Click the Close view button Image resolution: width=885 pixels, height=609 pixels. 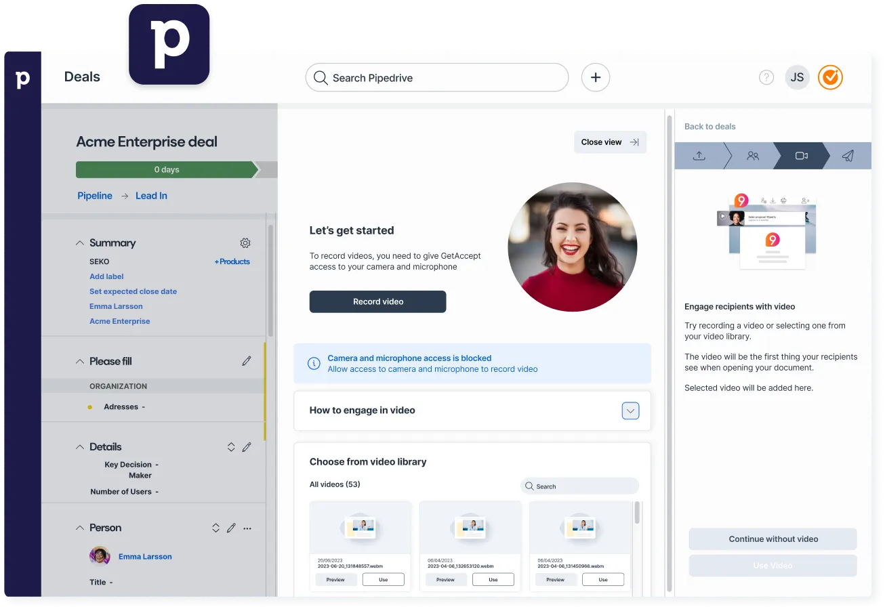(x=610, y=142)
